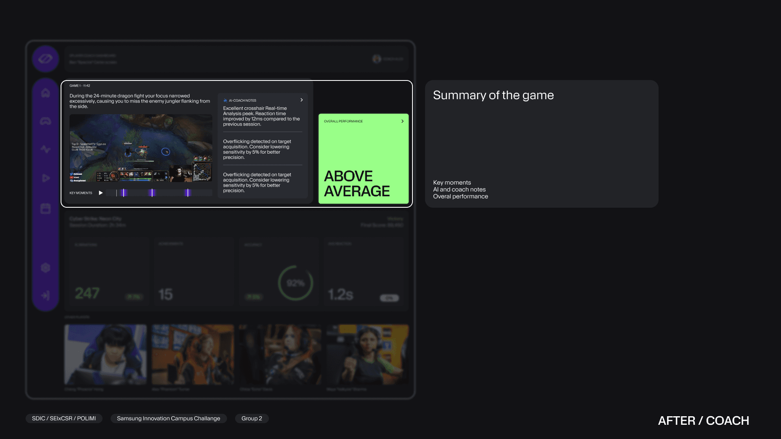Click the app logo in the sidebar
Screen dimensions: 781x439
point(46,59)
